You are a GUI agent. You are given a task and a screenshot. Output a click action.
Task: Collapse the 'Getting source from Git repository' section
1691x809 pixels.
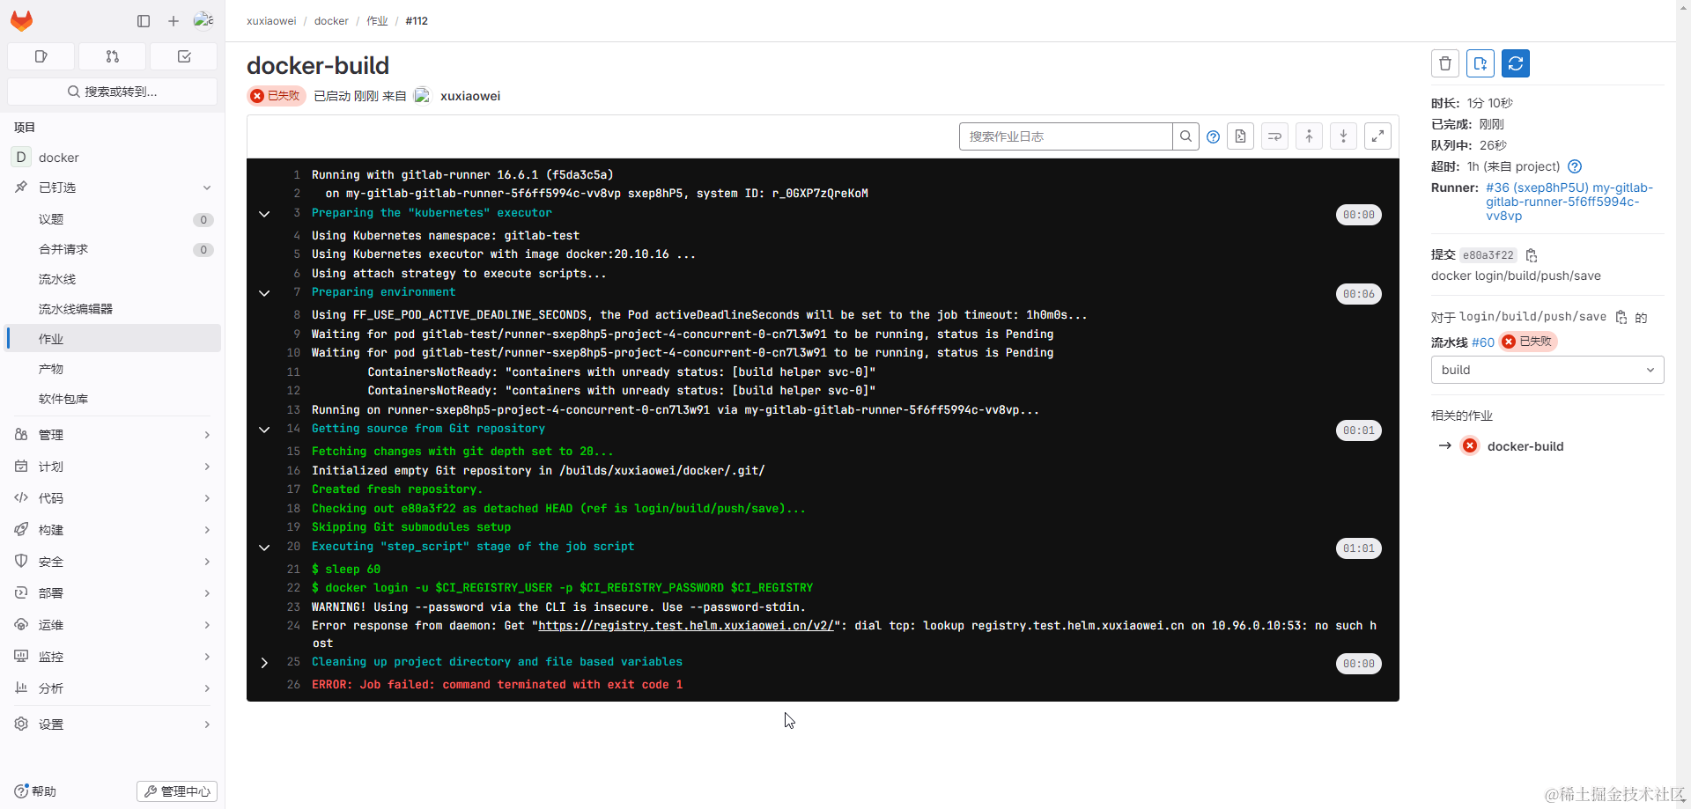264,429
